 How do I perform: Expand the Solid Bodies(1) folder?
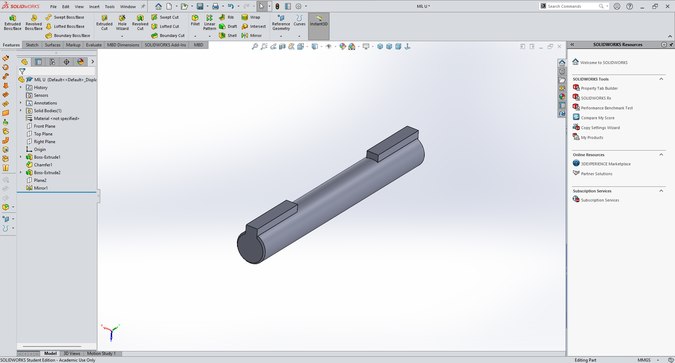(x=21, y=110)
